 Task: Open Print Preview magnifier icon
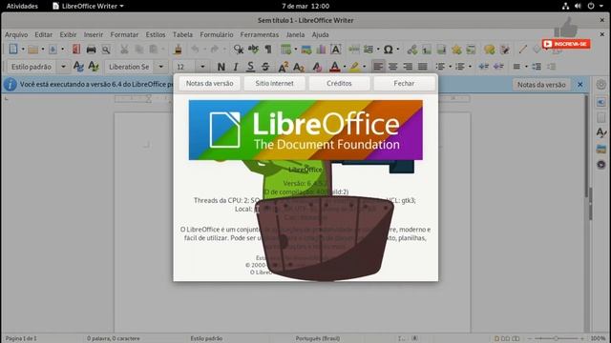tap(106, 50)
